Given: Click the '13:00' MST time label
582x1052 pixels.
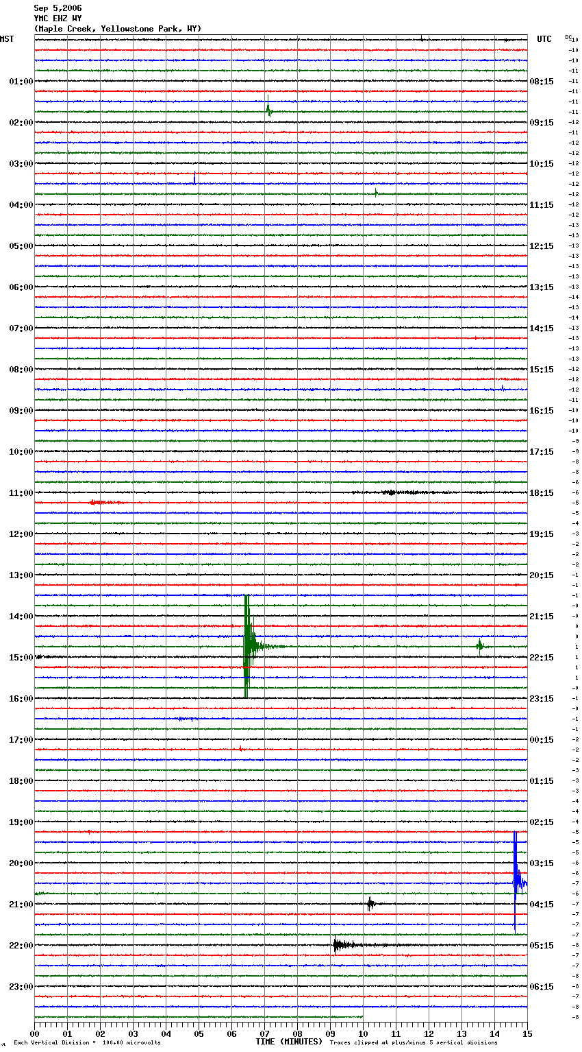Looking at the screenshot, I should [x=21, y=575].
